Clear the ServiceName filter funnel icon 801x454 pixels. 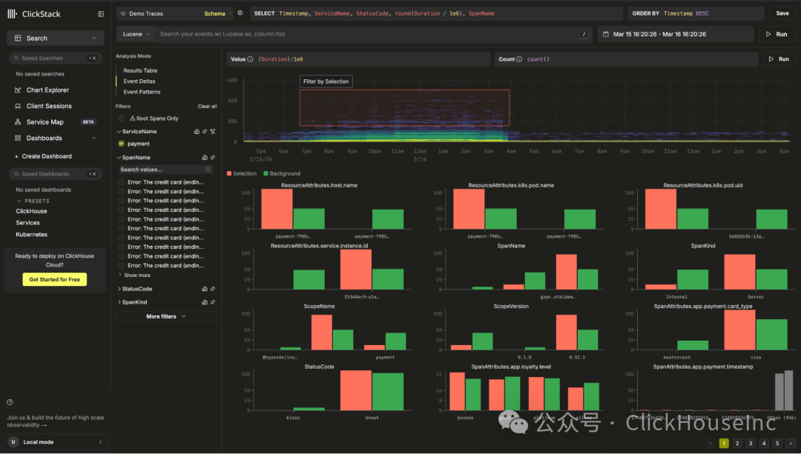(213, 132)
